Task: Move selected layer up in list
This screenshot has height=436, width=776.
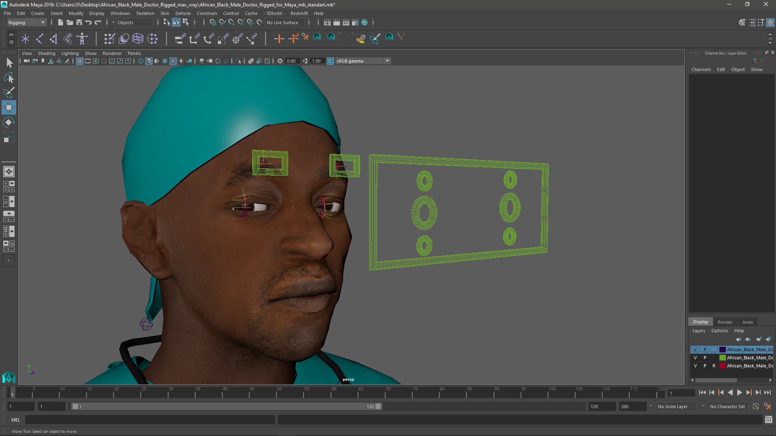Action: pos(738,339)
